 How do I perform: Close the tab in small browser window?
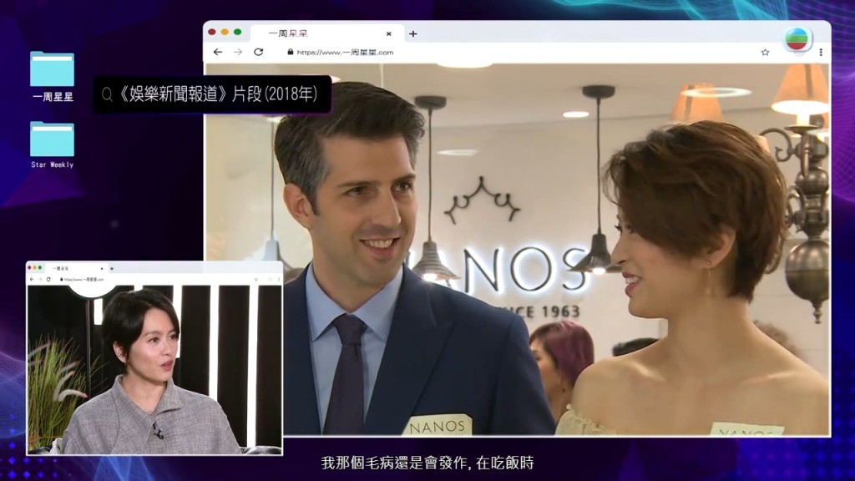click(101, 268)
